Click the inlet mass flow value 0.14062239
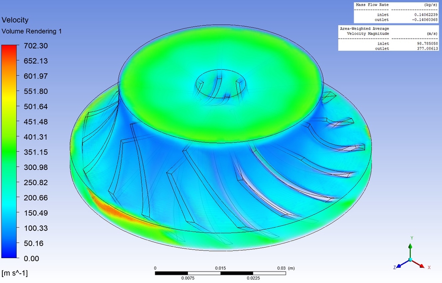The image size is (442, 283). click(426, 15)
